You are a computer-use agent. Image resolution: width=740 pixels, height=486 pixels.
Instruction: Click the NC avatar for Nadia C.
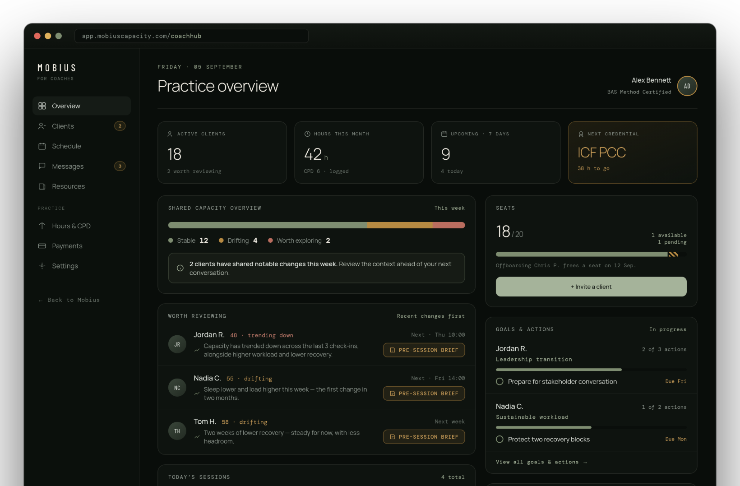(177, 388)
